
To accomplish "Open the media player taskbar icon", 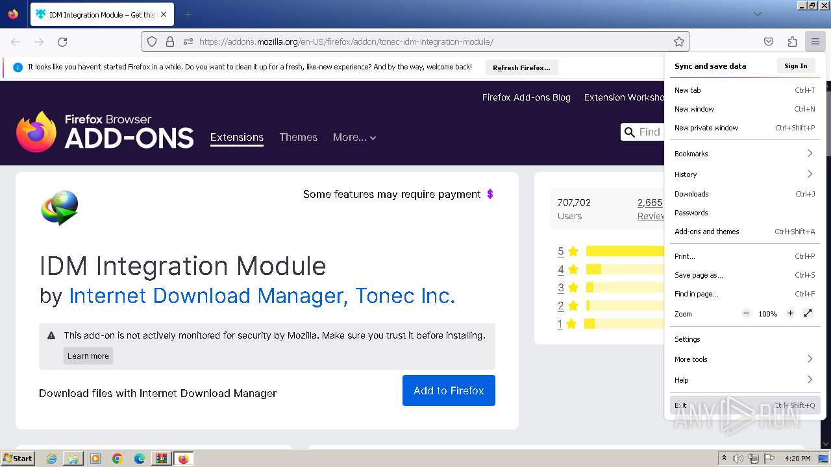I will pos(95,459).
